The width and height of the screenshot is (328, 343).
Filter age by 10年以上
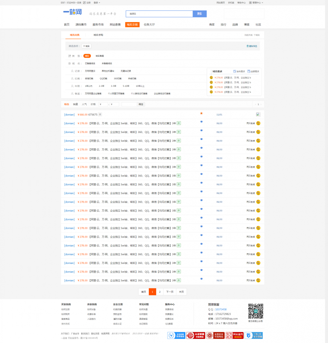tap(140, 86)
